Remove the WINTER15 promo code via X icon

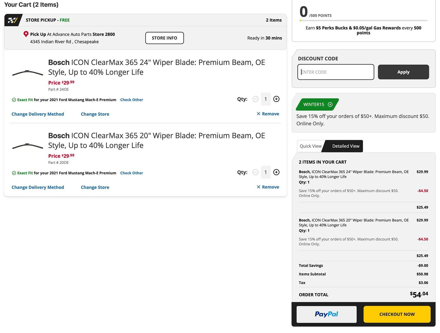(x=330, y=104)
